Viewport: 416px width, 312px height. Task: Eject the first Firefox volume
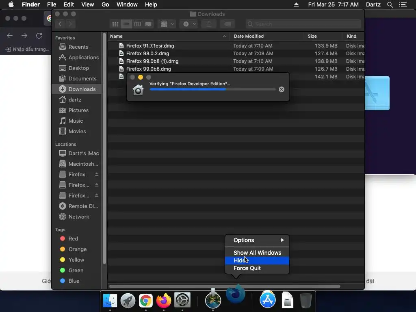point(97,174)
